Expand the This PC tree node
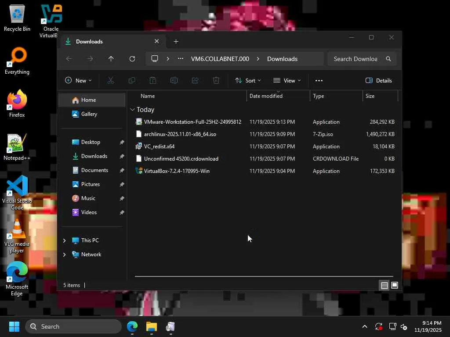 pyautogui.click(x=65, y=240)
